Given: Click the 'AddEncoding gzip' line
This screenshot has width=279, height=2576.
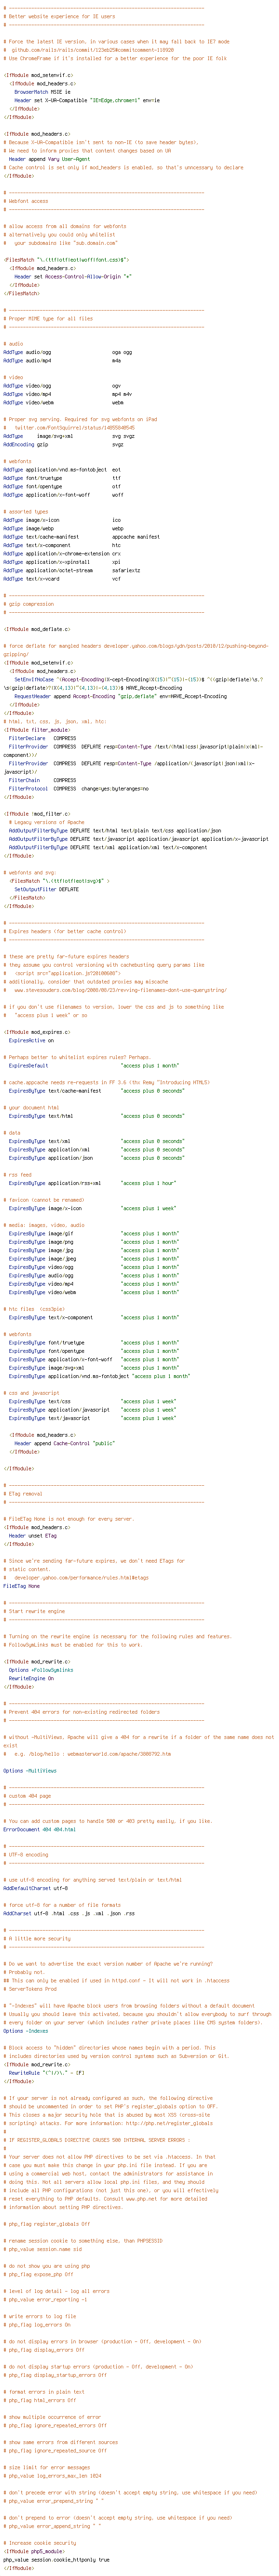Looking at the screenshot, I should pyautogui.click(x=64, y=444).
